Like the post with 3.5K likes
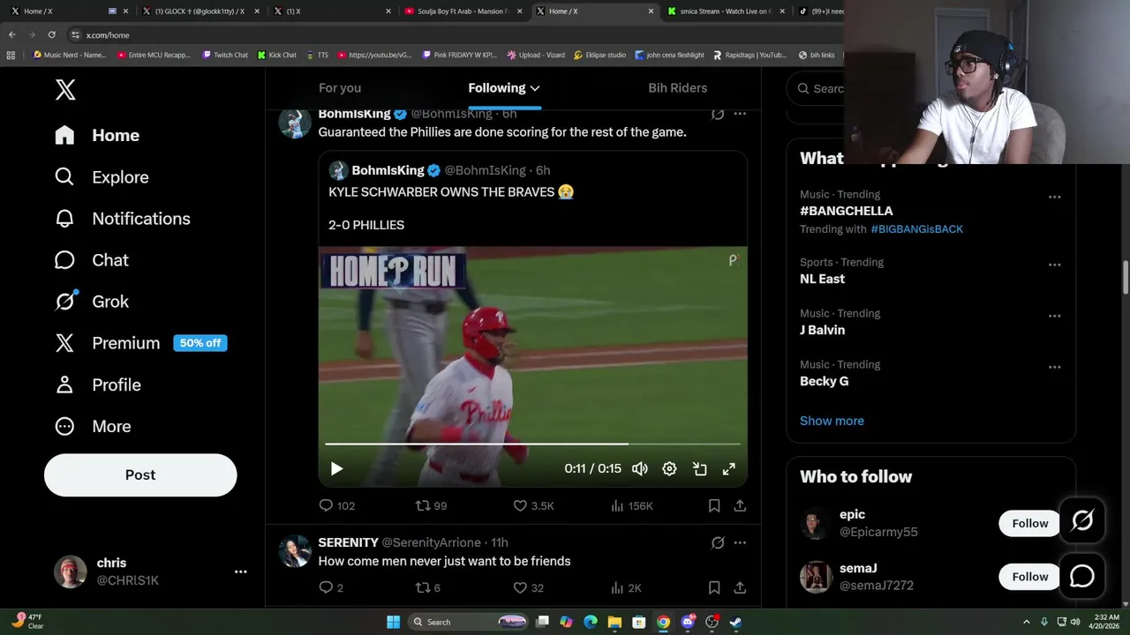The height and width of the screenshot is (635, 1130). point(533,505)
